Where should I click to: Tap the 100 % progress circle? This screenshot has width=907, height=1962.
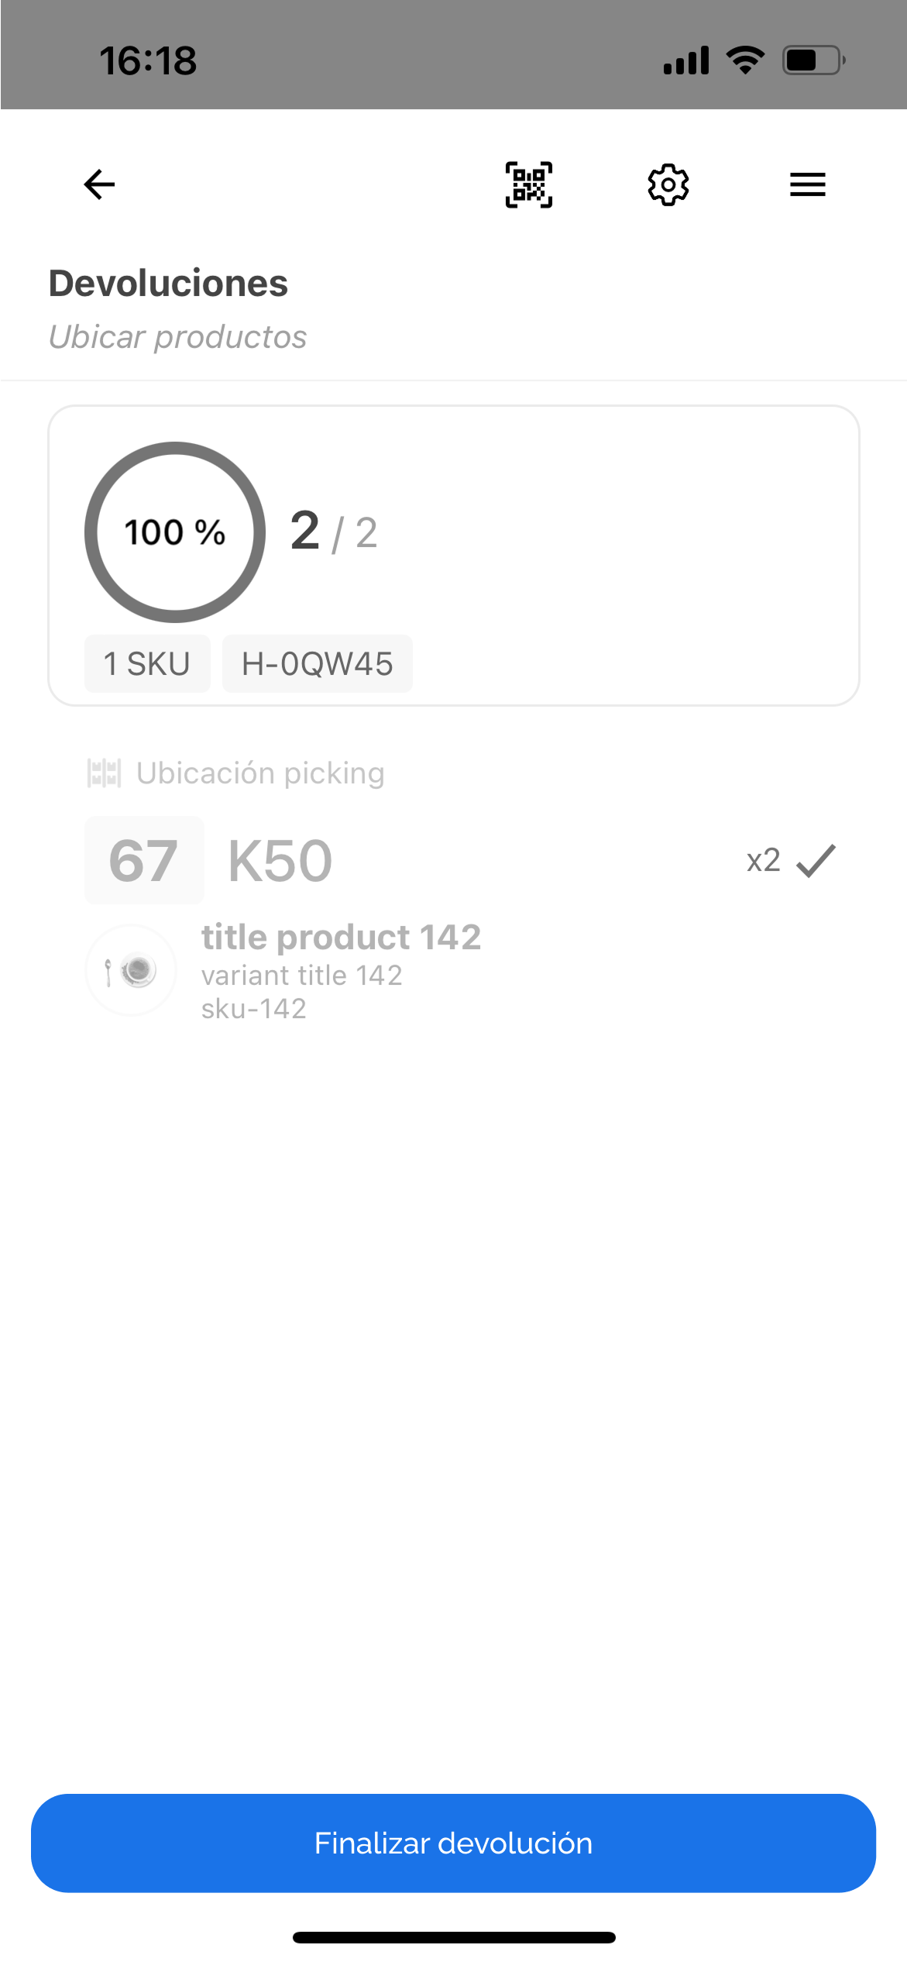(175, 532)
